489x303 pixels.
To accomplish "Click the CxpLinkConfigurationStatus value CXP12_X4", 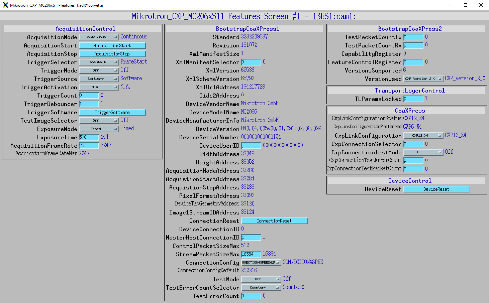I will [x=414, y=118].
